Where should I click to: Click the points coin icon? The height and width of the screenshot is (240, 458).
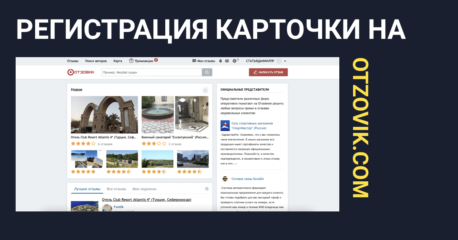pyautogui.click(x=234, y=61)
